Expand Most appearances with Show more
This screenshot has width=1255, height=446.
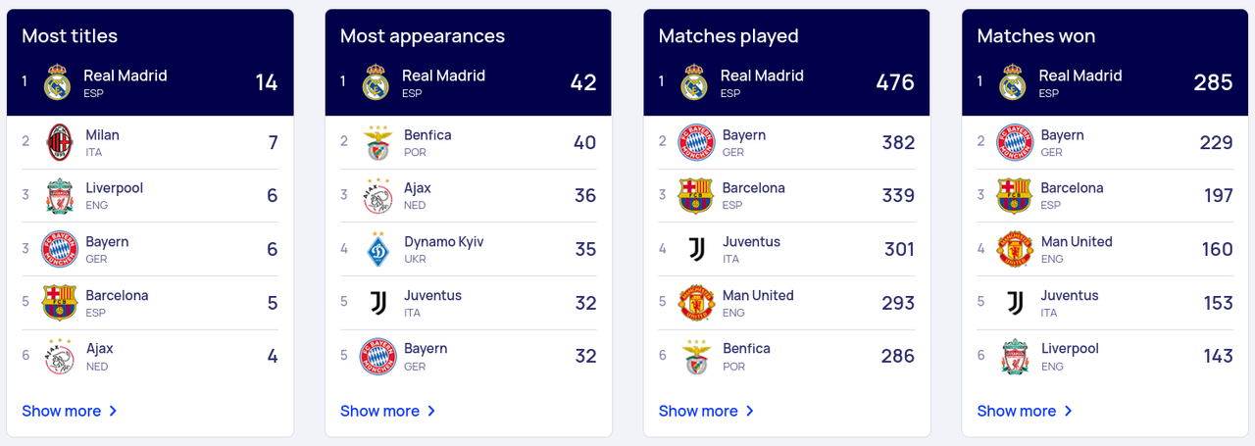coord(388,411)
